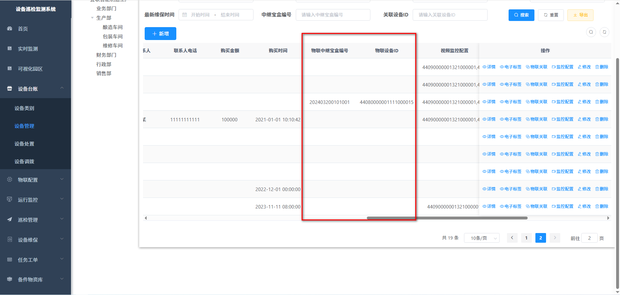Open 实时监测 in the sidebar

coord(28,49)
